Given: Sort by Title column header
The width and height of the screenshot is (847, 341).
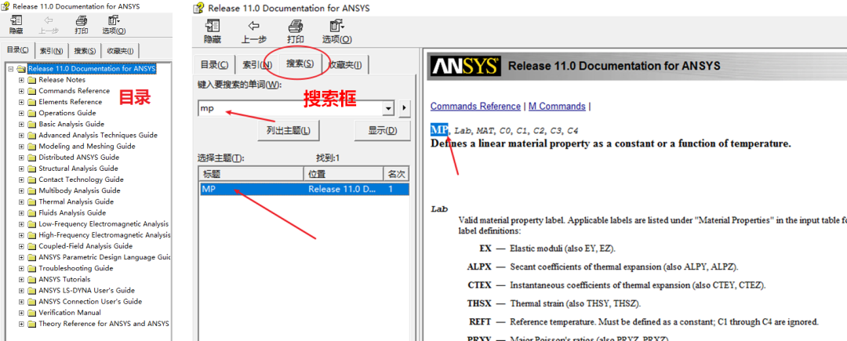Looking at the screenshot, I should [251, 174].
